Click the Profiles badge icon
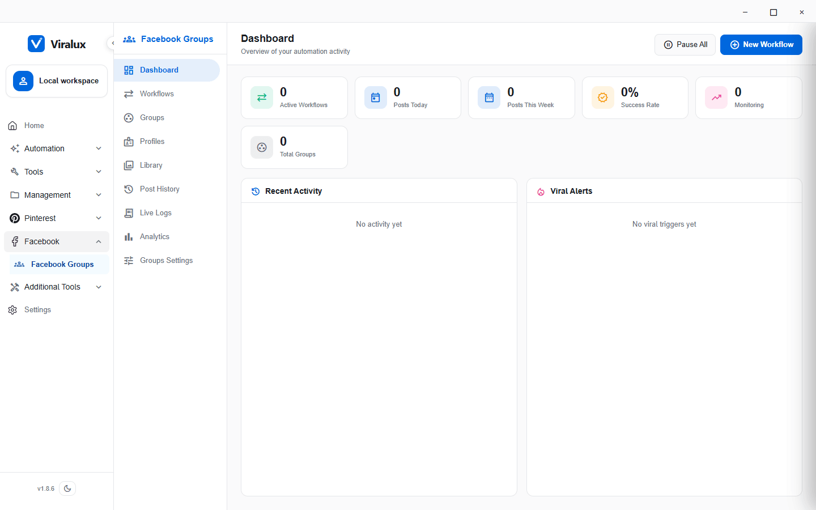The width and height of the screenshot is (816, 510). click(x=129, y=142)
